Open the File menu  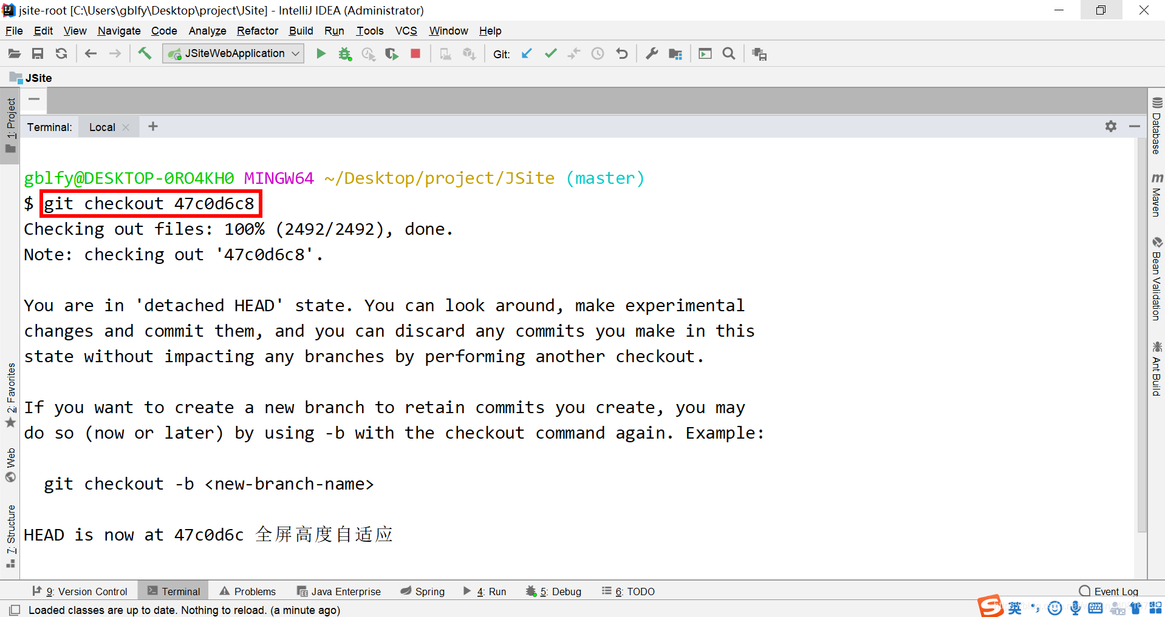click(14, 31)
